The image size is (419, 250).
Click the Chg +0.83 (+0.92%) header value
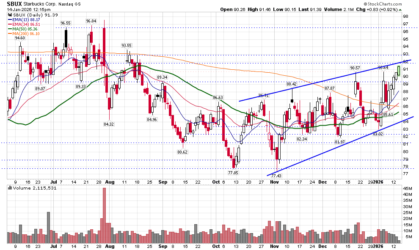pos(392,9)
